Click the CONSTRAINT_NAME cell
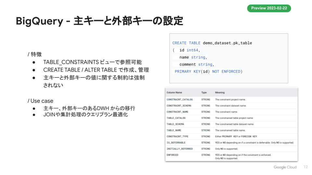312x175 pixels. coord(177,112)
